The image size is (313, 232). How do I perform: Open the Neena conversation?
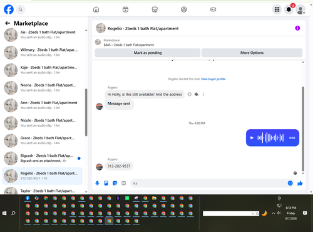42,88
